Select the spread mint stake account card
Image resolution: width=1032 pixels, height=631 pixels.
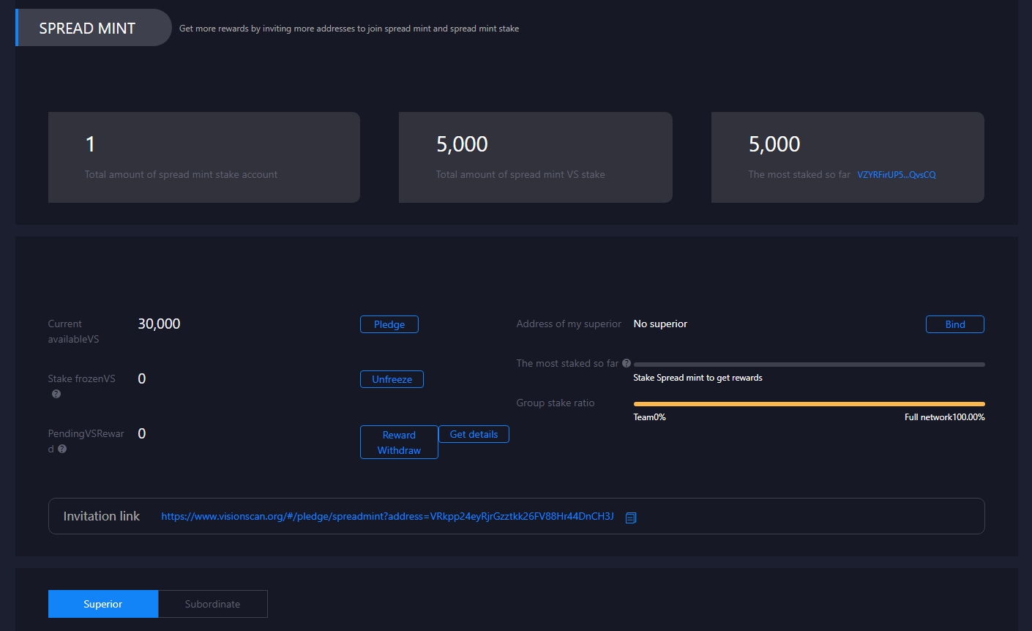pyautogui.click(x=203, y=157)
